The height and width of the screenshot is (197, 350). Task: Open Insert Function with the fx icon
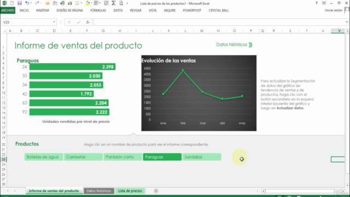point(87,22)
